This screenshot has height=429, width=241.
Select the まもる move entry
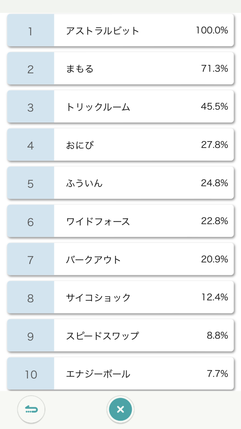click(120, 69)
